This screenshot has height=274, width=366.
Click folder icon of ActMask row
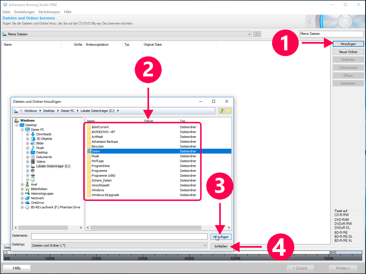click(89, 137)
